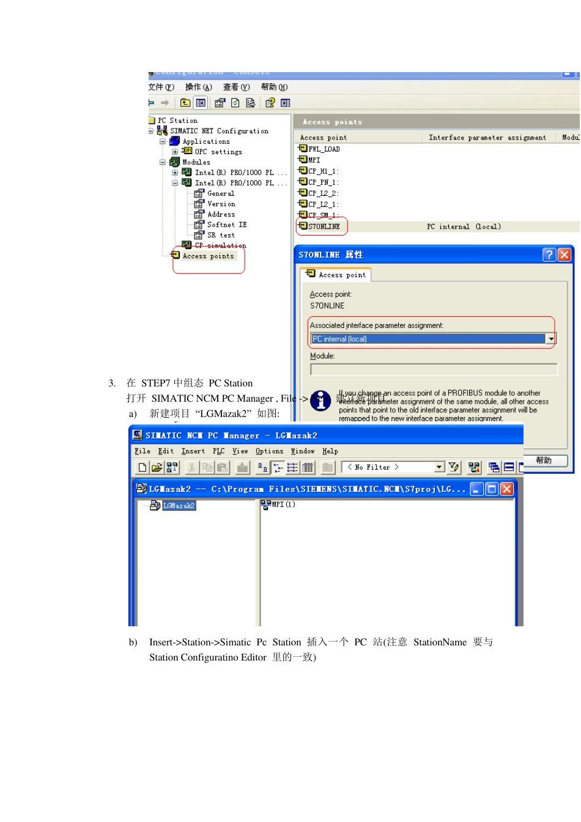
Task: Click Forward arrow in Configuration Console
Action: (x=165, y=103)
